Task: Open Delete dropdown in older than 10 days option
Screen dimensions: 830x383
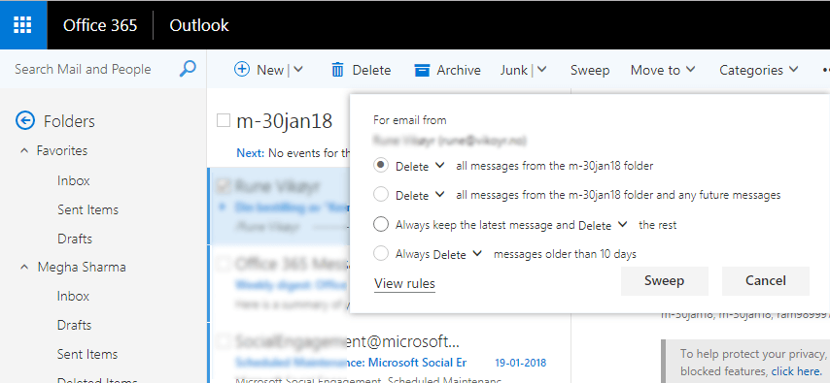Action: click(477, 254)
